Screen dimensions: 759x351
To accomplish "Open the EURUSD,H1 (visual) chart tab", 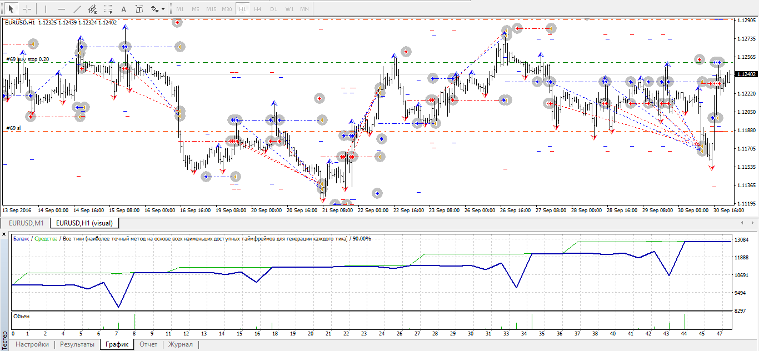I will (x=84, y=223).
